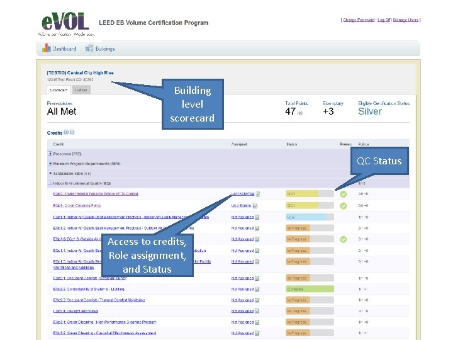This screenshot has height=340, width=453.
Task: Click the green prerequisite checkmark in the EQp1 & EQc1.3 row
Action: (344, 239)
